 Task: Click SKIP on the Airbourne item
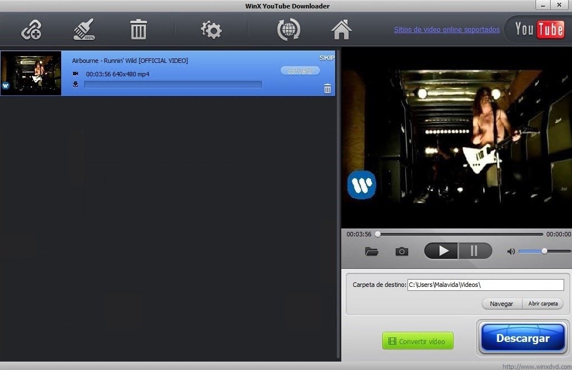coord(327,58)
